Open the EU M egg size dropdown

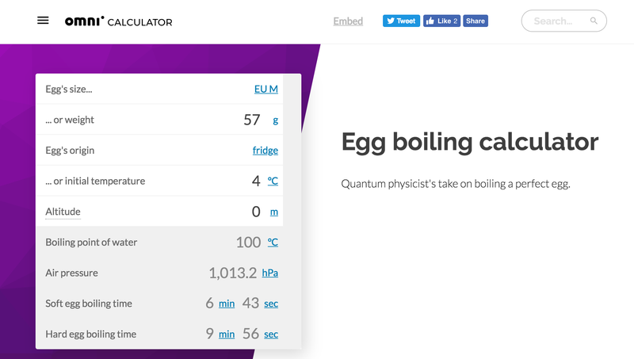coord(266,89)
